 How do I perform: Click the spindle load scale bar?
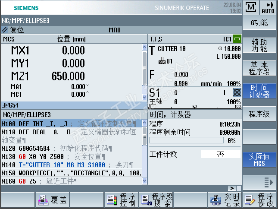point(195,107)
